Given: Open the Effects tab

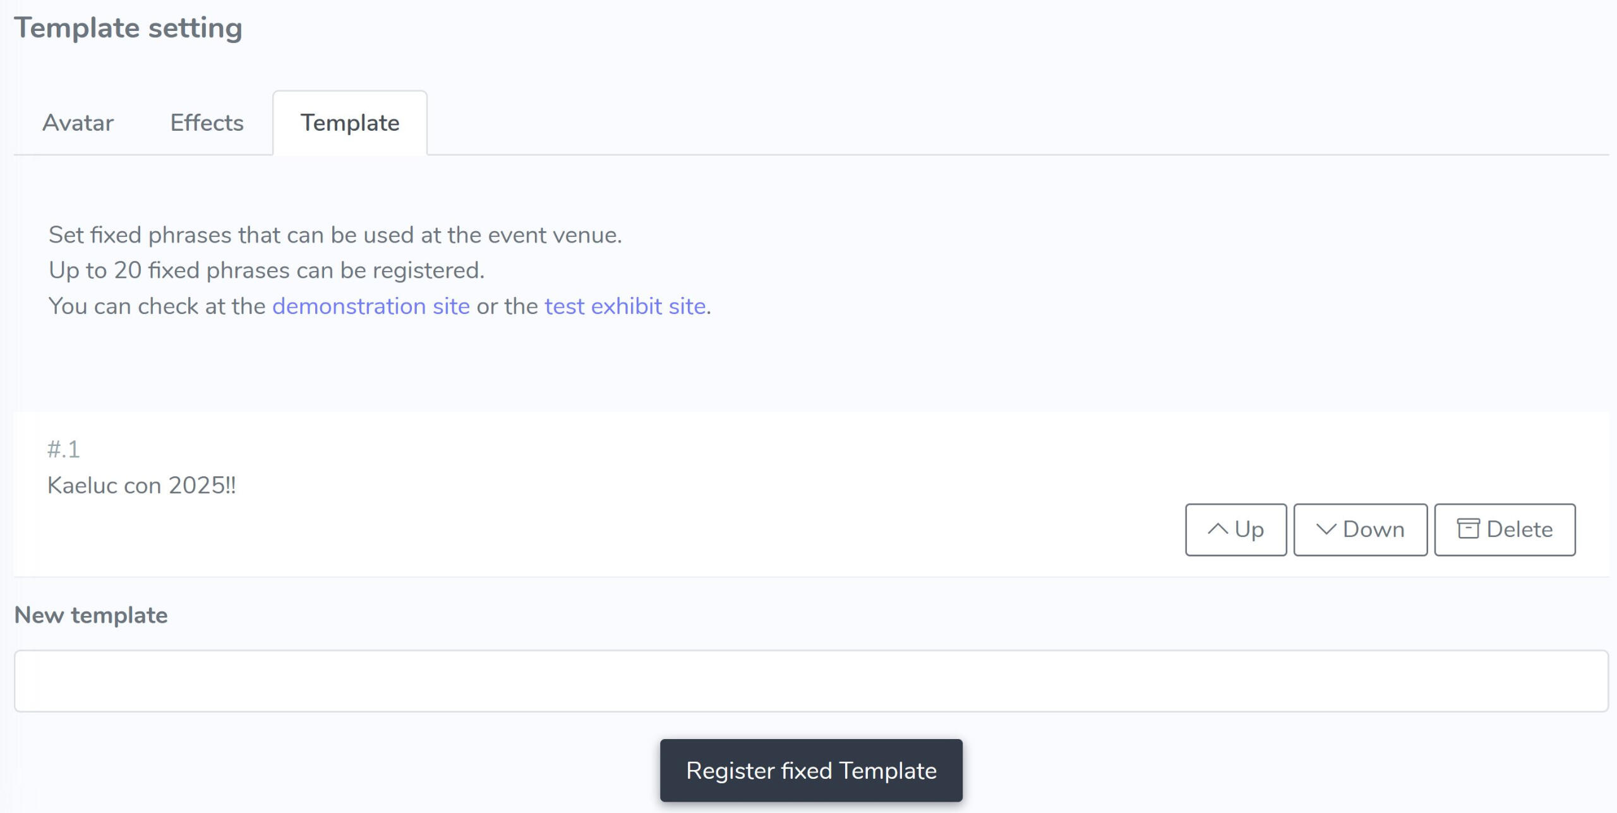Looking at the screenshot, I should 207,123.
